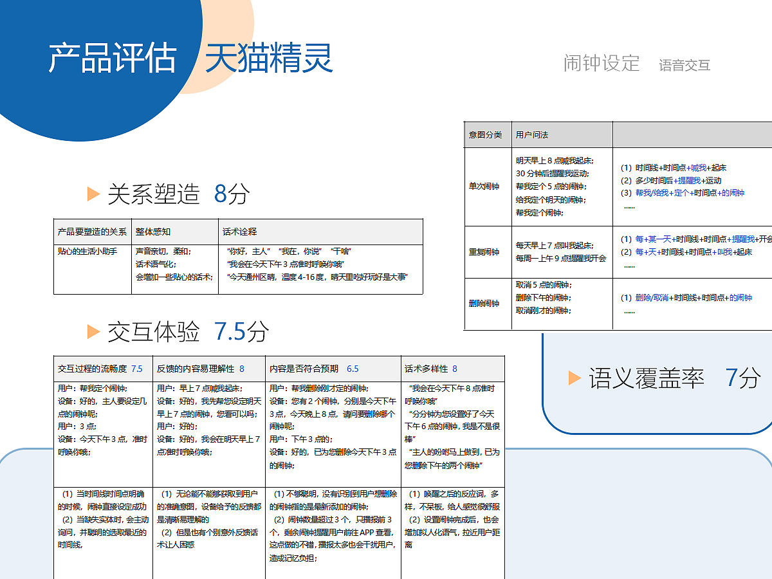Select the quote "你好，主人" line
This screenshot has height=579, width=772.
pos(289,252)
